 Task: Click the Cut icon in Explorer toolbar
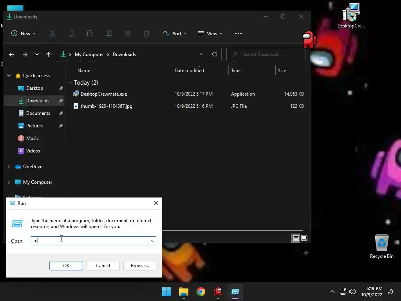click(52, 33)
